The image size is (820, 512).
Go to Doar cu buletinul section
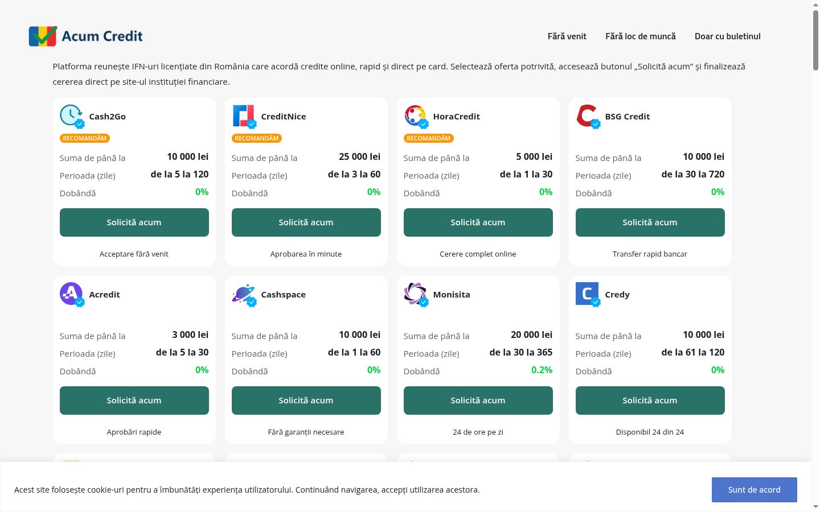coord(727,36)
